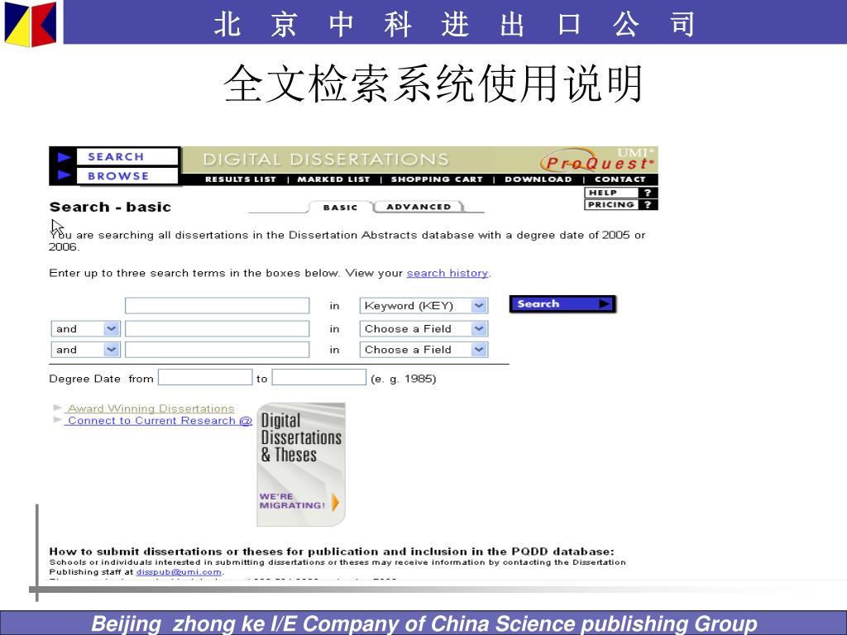
Task: Click the blue Search button
Action: [562, 304]
